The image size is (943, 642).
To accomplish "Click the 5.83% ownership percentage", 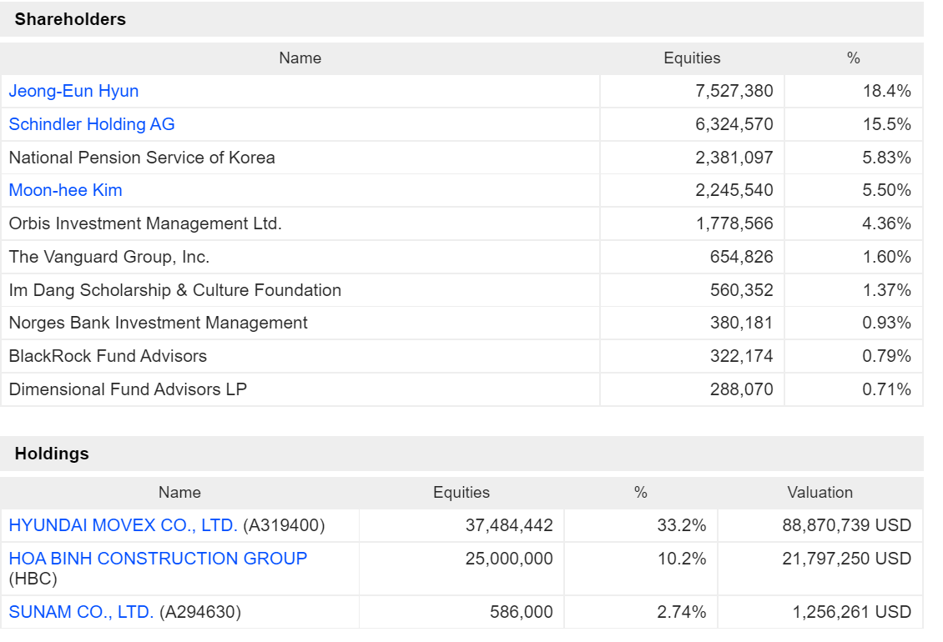I will point(886,158).
